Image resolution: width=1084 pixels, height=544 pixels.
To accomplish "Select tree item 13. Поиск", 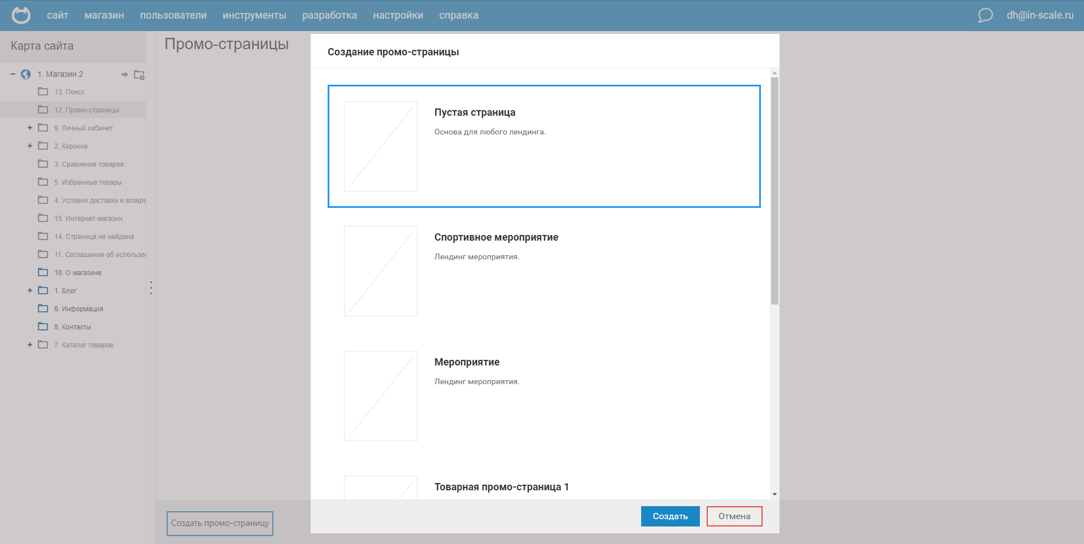I will tap(69, 92).
